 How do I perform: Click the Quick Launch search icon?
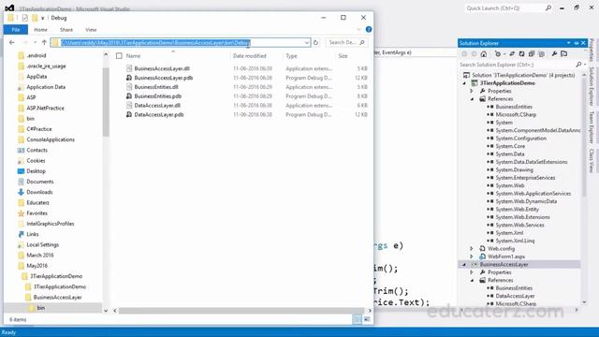(x=548, y=7)
